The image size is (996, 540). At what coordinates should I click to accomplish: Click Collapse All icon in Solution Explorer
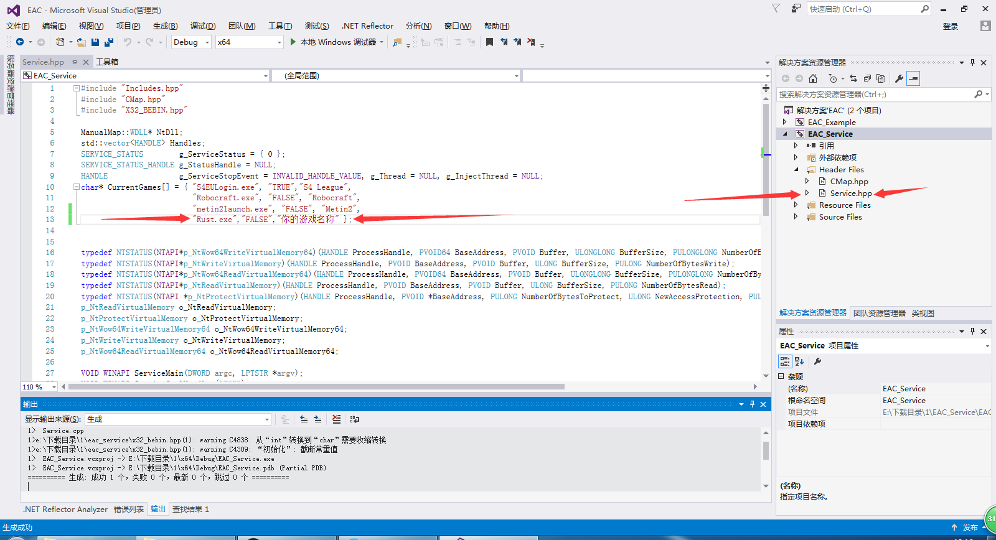(x=867, y=78)
